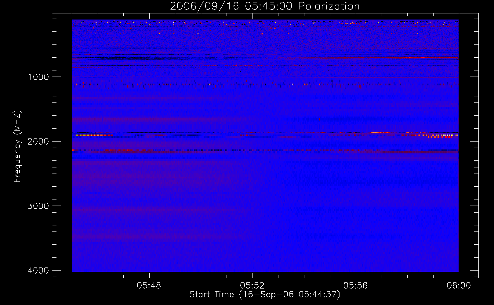Click the 05:52 time tick label

tap(252, 286)
